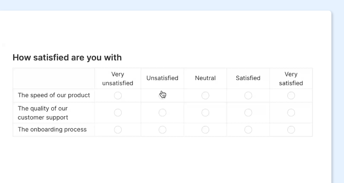Viewport: 344px width, 183px height.
Task: Mark customer support quality Satisfied
Action: click(248, 113)
